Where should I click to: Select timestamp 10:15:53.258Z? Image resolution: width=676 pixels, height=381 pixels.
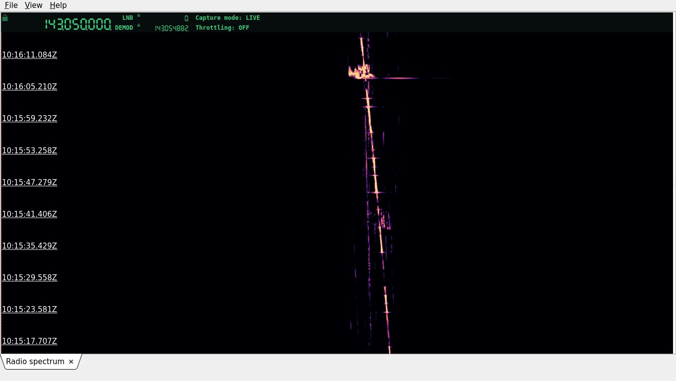tap(30, 150)
